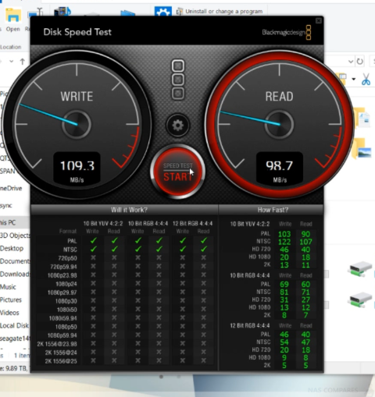The height and width of the screenshot is (397, 375).
Task: Click the 2K 1556@25 format row
Action: 125,361
